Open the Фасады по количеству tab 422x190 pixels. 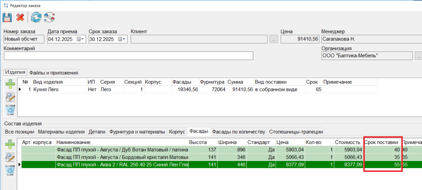[239, 132]
